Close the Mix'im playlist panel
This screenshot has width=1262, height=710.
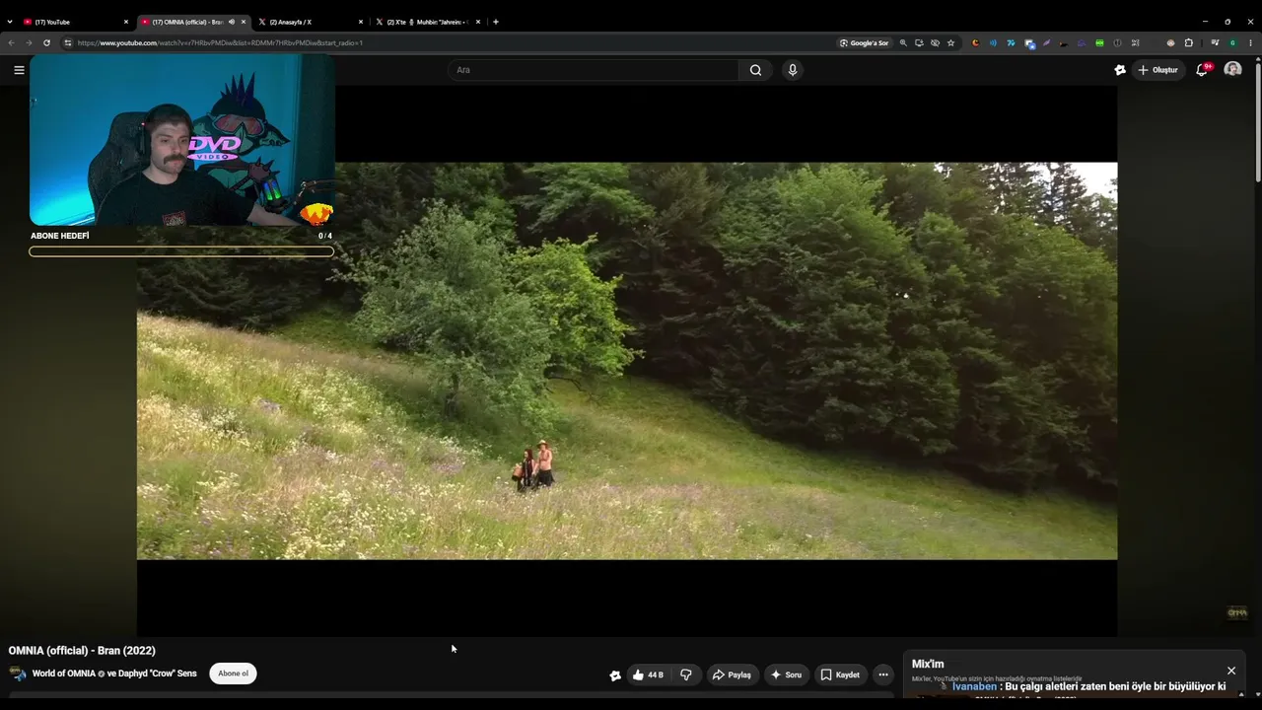(1230, 671)
